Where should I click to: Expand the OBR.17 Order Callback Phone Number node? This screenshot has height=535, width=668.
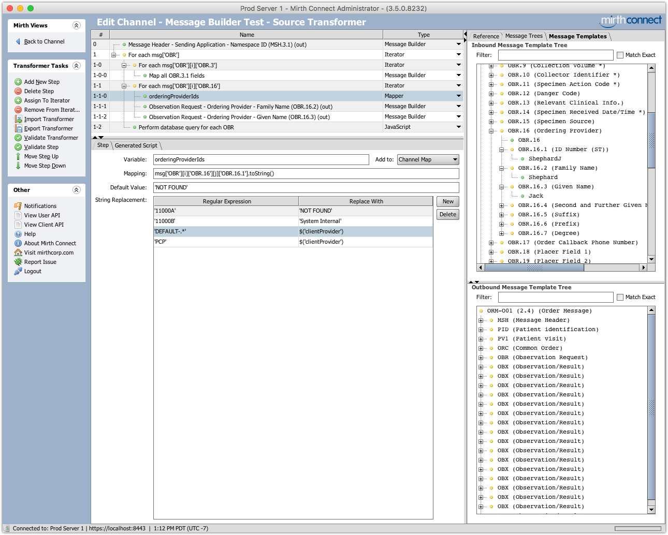(491, 243)
